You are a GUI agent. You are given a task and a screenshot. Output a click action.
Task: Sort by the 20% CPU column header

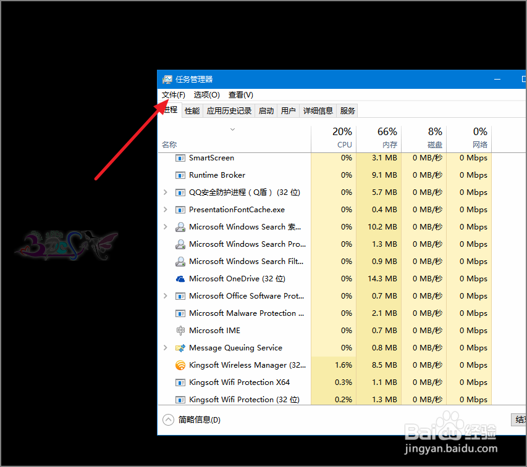334,139
